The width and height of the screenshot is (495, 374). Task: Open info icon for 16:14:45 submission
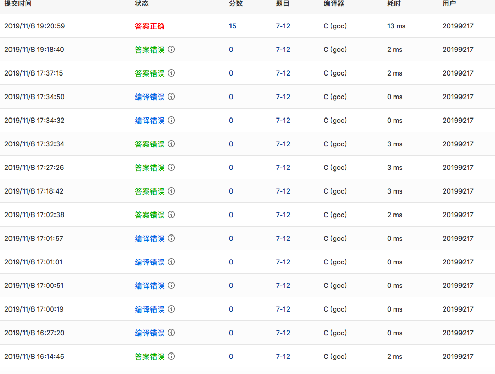click(x=171, y=356)
